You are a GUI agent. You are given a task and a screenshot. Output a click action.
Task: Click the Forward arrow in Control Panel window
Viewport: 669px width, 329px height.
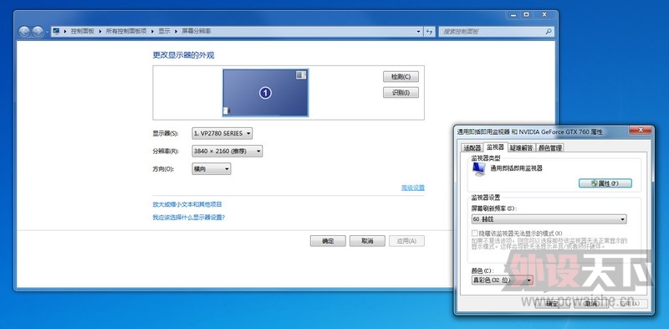click(38, 31)
